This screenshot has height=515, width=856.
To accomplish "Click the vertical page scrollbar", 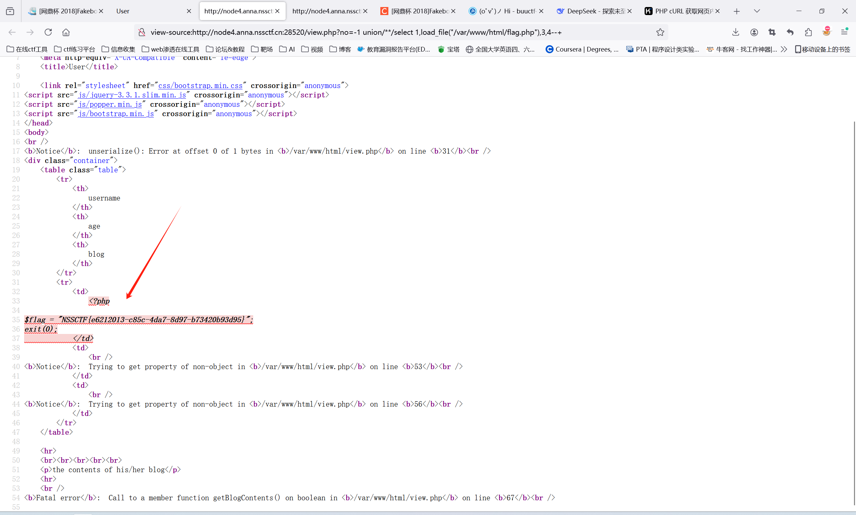I will [854, 312].
